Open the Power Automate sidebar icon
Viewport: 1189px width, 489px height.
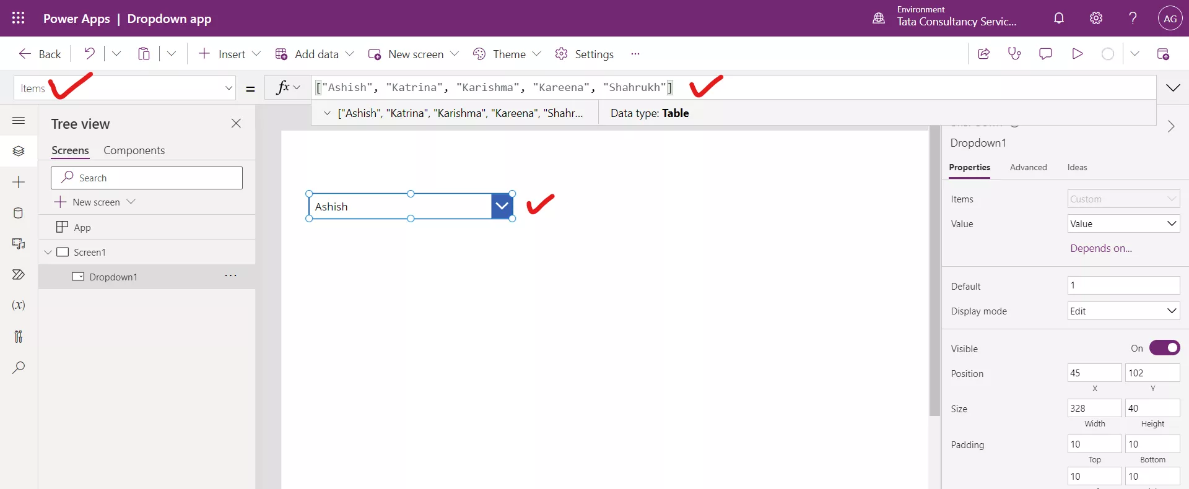(x=19, y=275)
